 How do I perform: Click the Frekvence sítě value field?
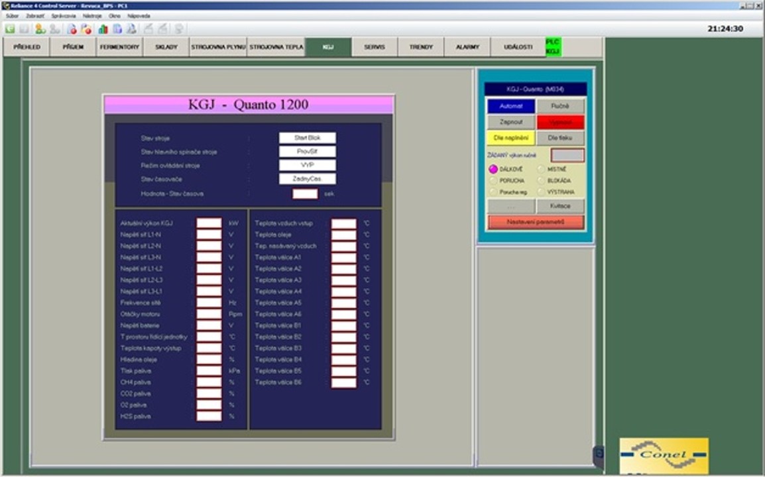(x=209, y=303)
